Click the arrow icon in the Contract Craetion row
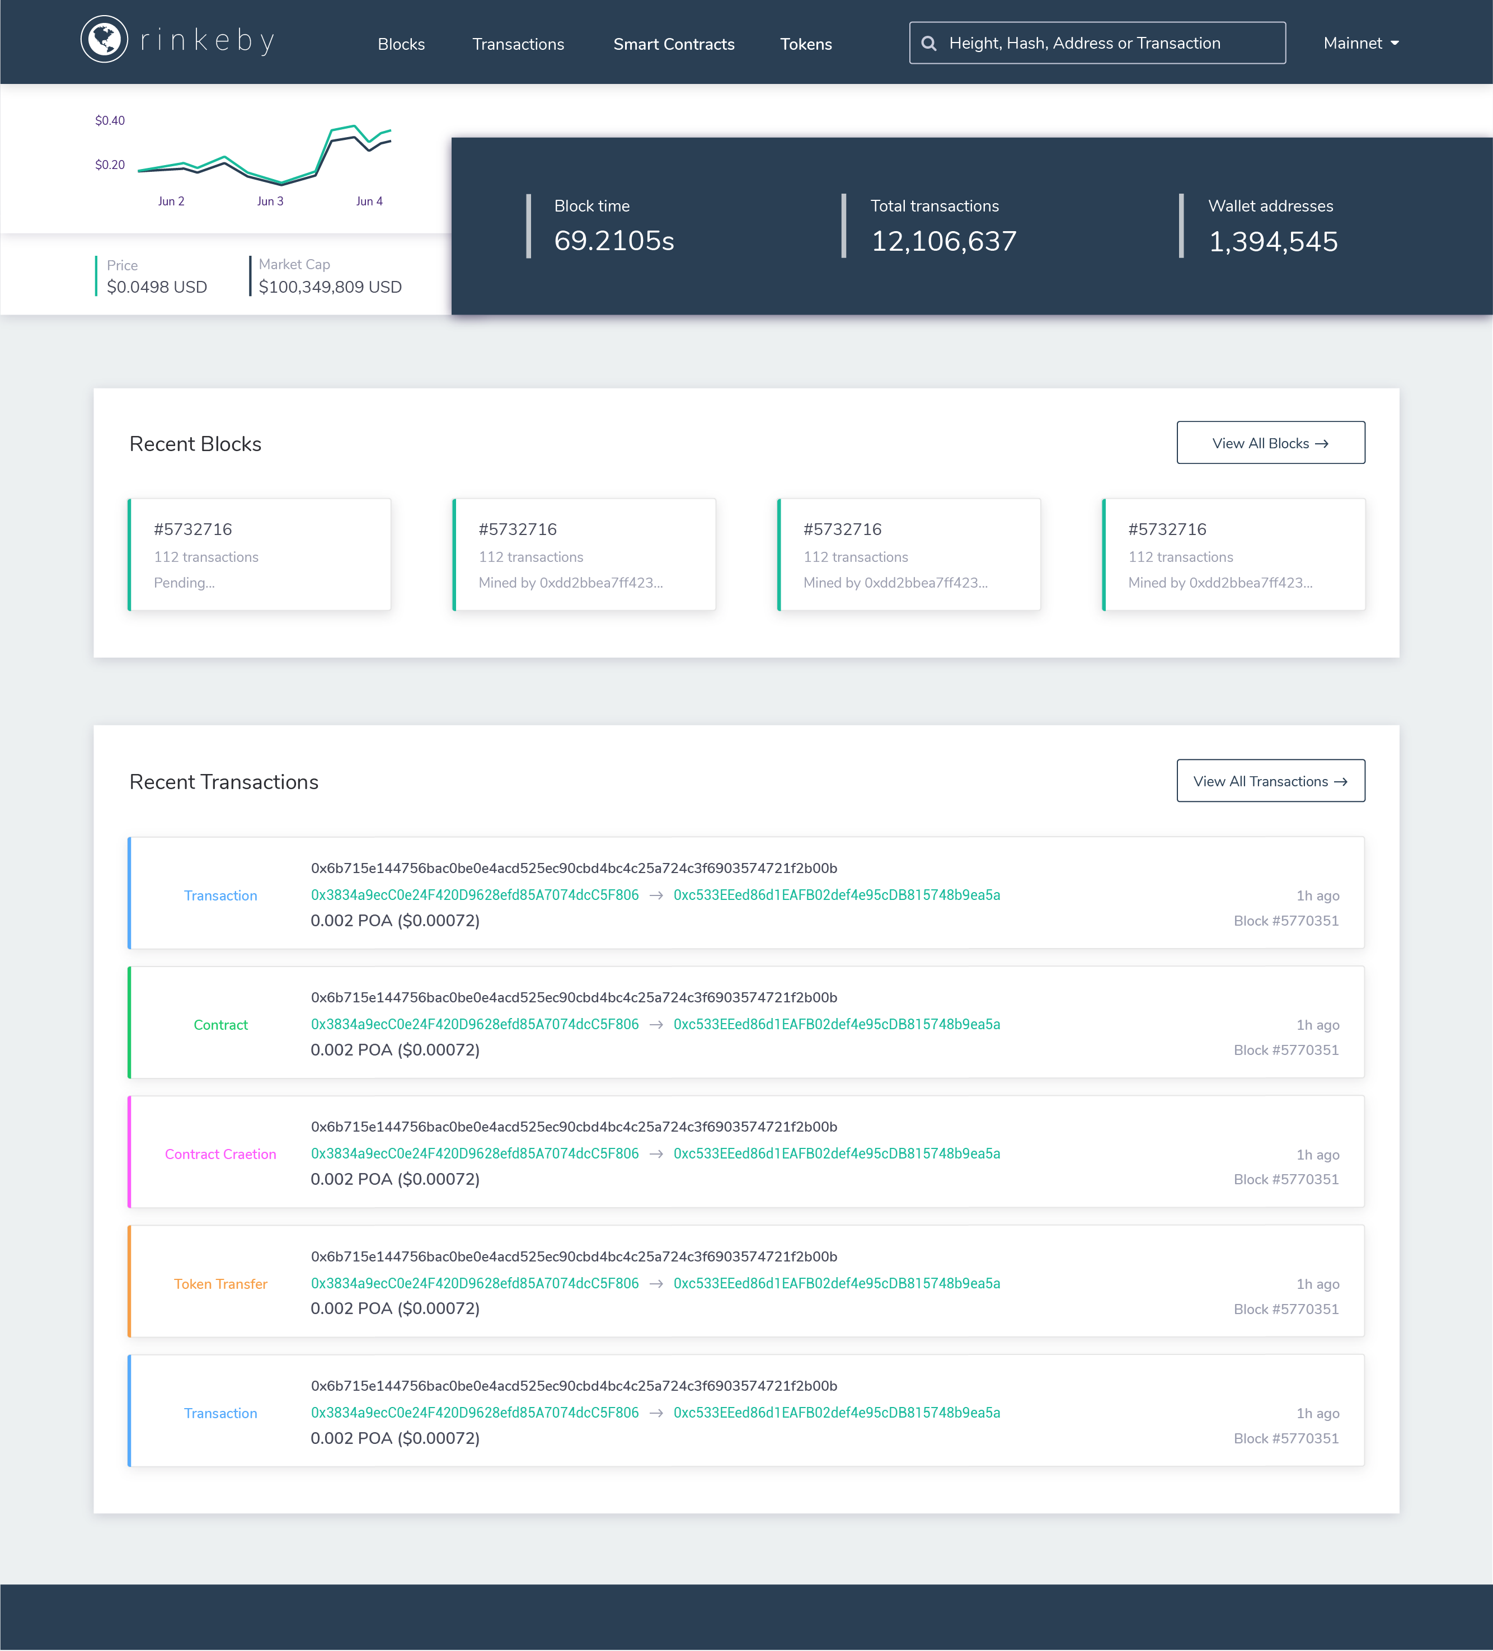The image size is (1493, 1651). click(x=656, y=1153)
